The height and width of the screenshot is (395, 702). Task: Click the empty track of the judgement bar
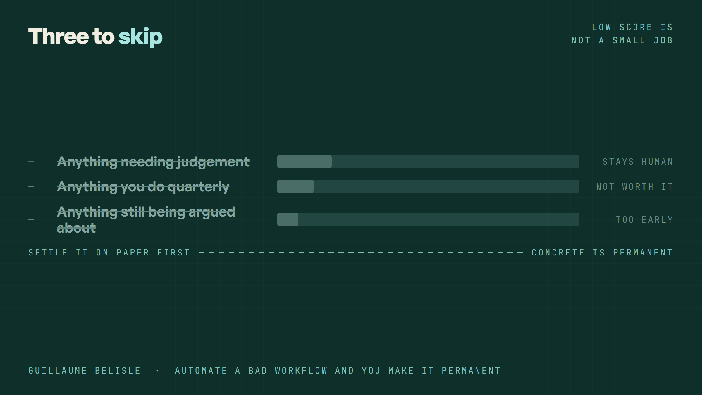click(x=455, y=162)
